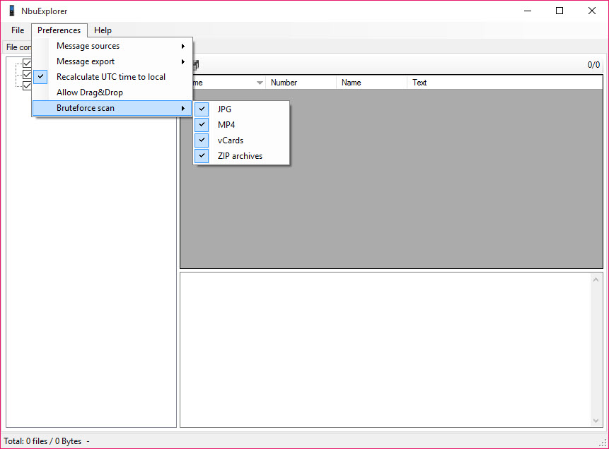Disable vCards in Bruteforce scan submenu
The width and height of the screenshot is (609, 449).
tap(230, 140)
